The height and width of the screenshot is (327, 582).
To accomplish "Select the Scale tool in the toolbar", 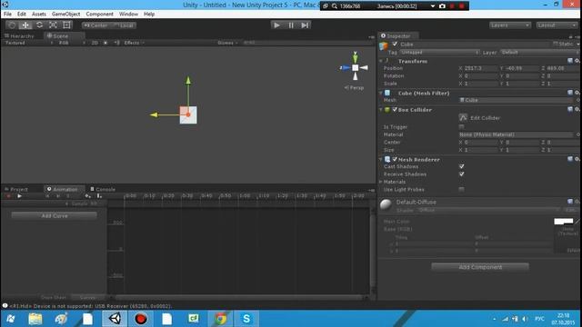I will click(x=53, y=25).
